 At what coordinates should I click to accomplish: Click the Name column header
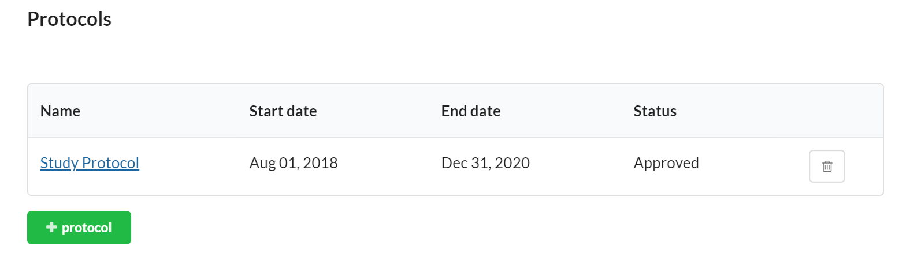60,111
